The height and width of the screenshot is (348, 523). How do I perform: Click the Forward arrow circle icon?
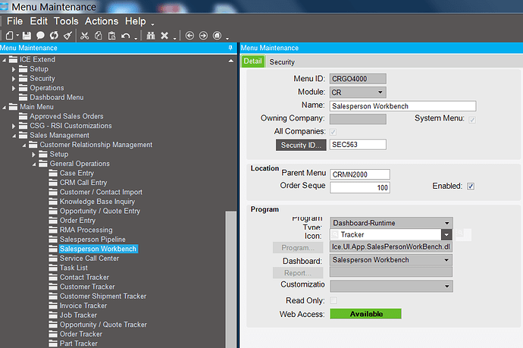[203, 36]
